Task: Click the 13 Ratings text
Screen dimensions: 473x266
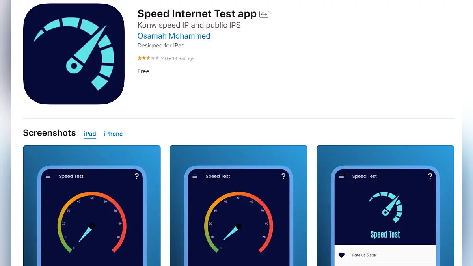Action: click(x=183, y=58)
